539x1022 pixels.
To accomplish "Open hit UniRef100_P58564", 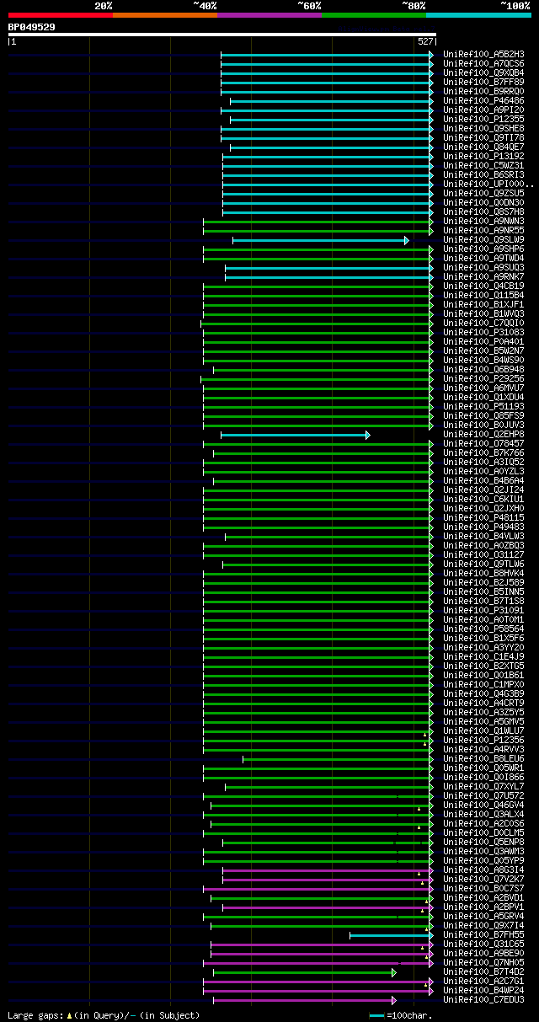I will coord(483,629).
